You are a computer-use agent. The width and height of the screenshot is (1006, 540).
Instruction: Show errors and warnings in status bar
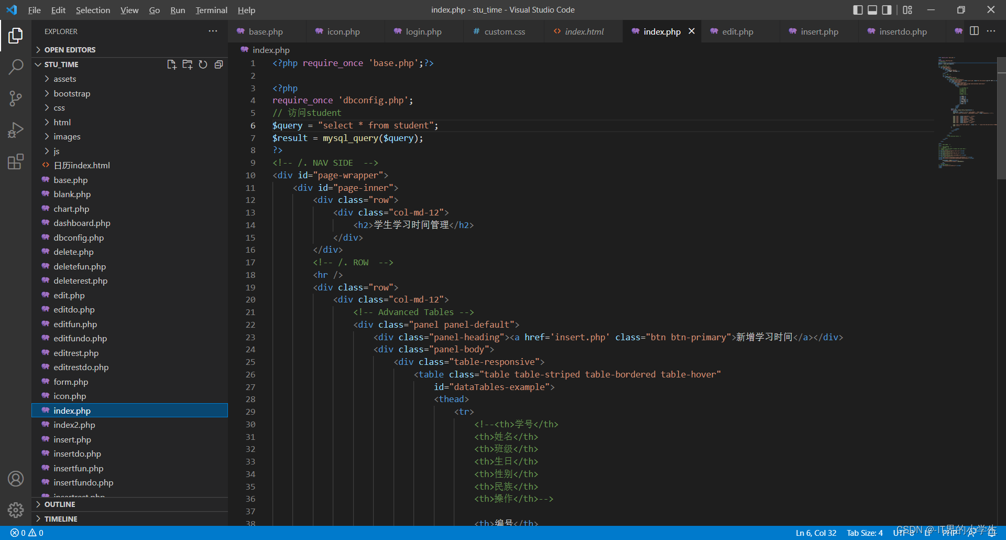point(27,533)
